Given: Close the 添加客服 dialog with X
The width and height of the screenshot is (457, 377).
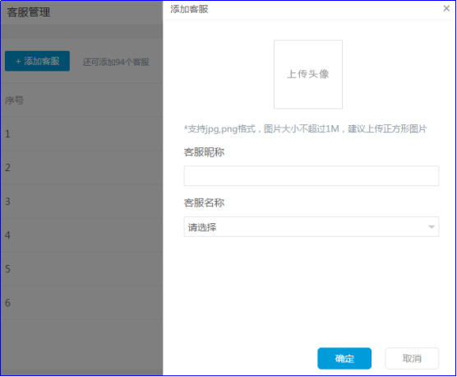Looking at the screenshot, I should coord(446,8).
